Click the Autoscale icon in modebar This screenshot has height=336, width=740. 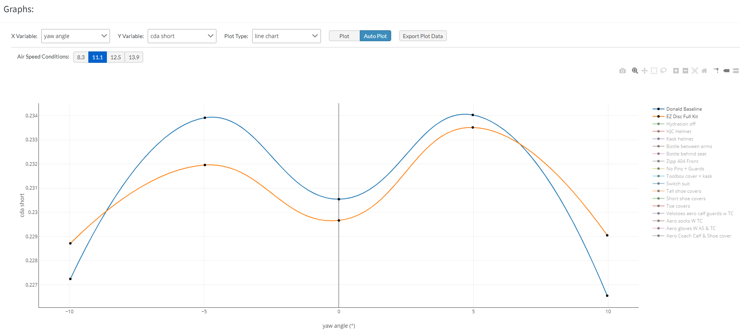695,71
